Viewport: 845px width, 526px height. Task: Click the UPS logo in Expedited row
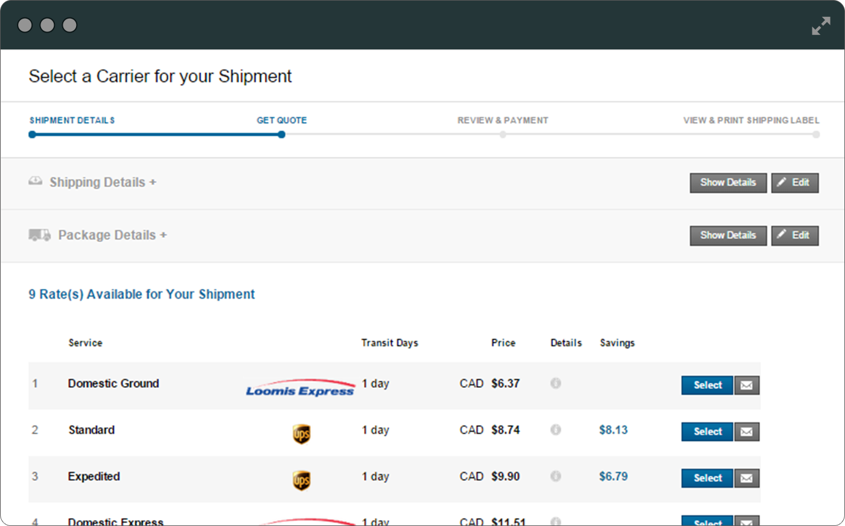[x=302, y=480]
